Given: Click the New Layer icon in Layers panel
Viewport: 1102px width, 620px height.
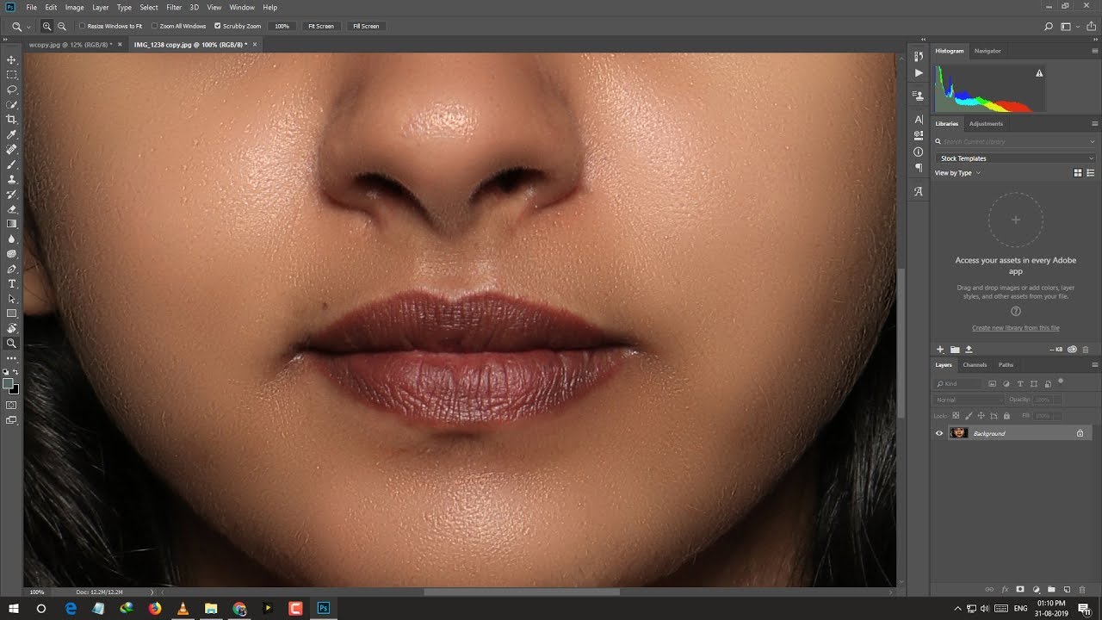Looking at the screenshot, I should point(1067,590).
